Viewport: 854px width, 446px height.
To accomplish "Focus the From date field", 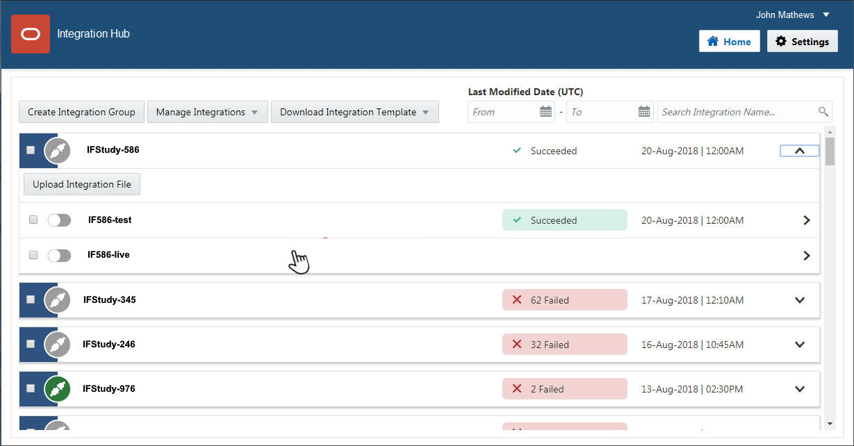I will (511, 112).
